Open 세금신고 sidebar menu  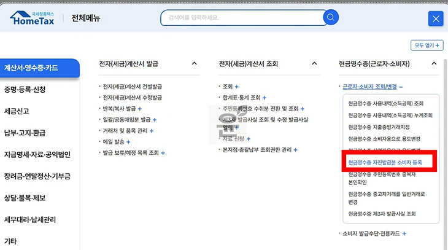17,111
